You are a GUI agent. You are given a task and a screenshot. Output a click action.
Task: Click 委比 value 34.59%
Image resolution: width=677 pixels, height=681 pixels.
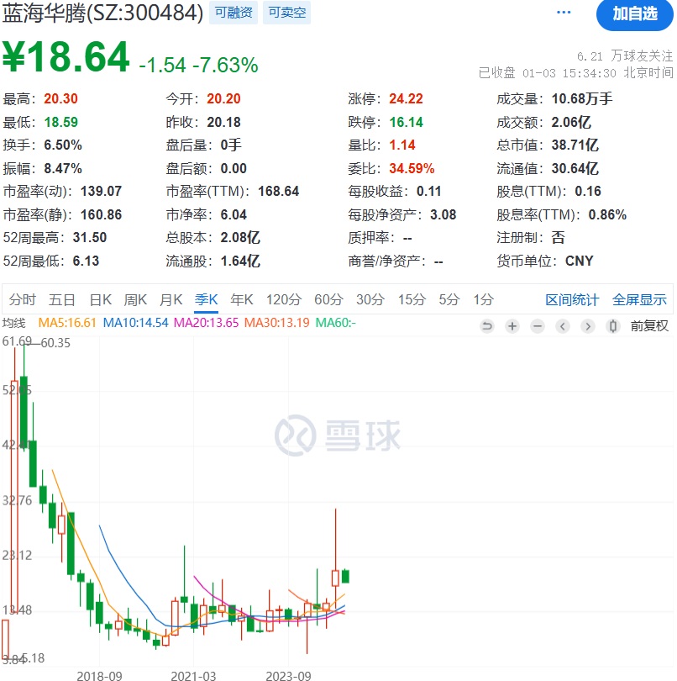pyautogui.click(x=412, y=168)
